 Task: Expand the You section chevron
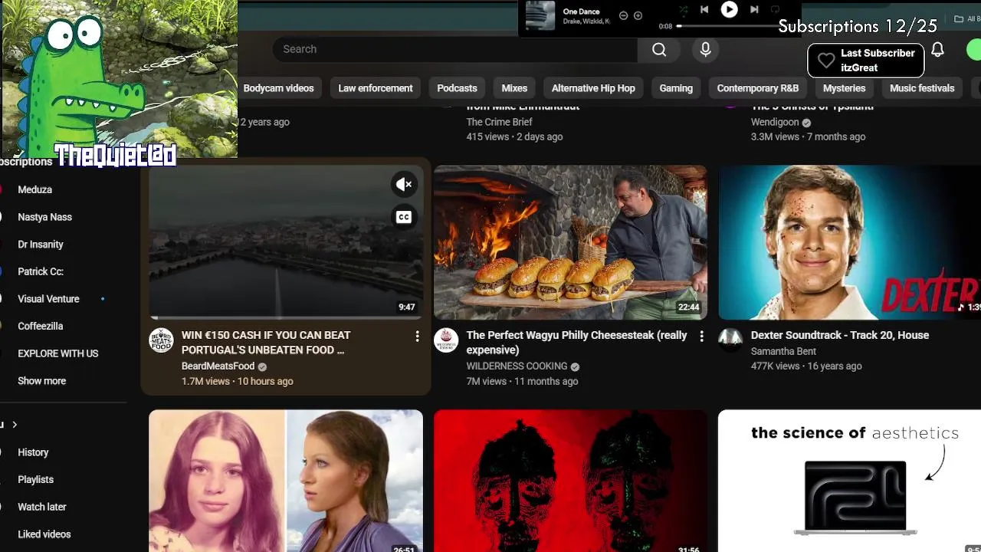pyautogui.click(x=14, y=425)
